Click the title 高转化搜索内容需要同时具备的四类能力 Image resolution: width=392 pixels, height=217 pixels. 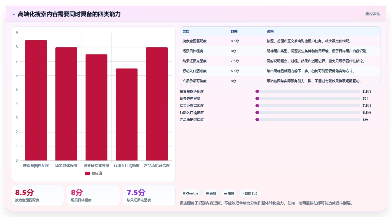[x=69, y=14]
